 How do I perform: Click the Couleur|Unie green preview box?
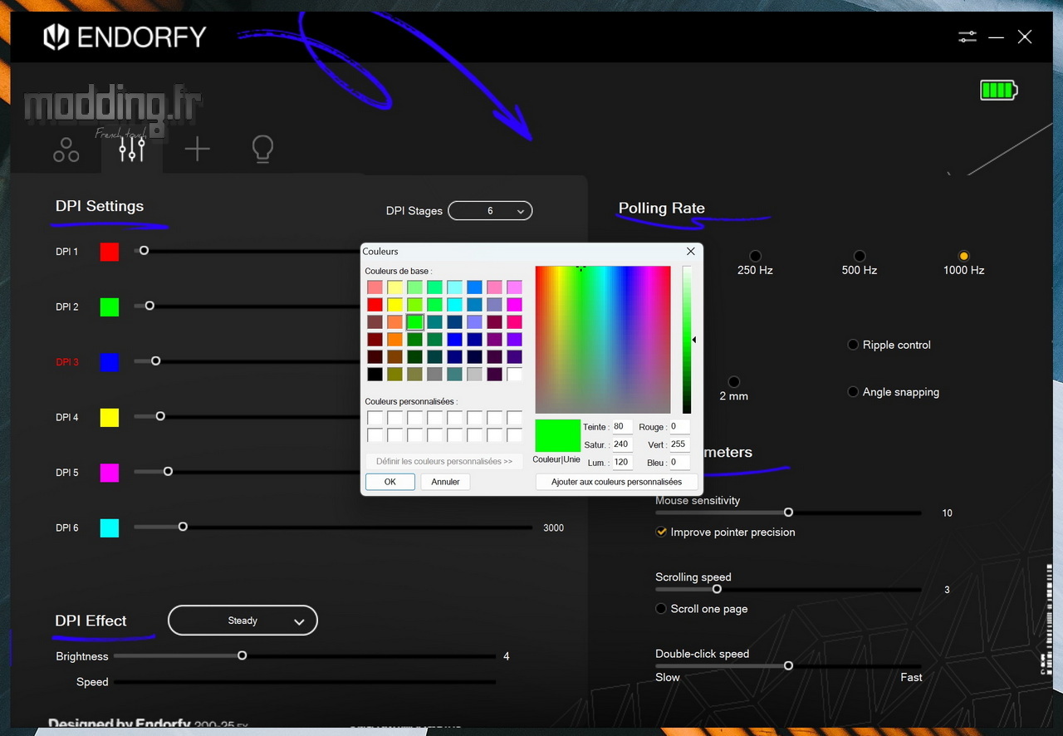pyautogui.click(x=557, y=436)
